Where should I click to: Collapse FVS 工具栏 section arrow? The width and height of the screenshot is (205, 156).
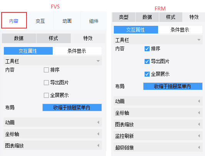pos(98,61)
